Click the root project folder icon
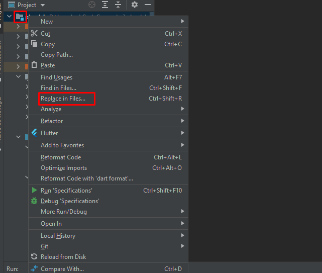This screenshot has height=273, width=322. [20, 17]
